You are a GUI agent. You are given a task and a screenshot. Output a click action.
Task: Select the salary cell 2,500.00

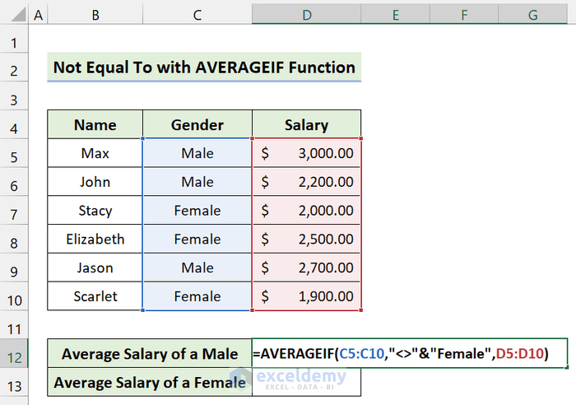point(306,240)
